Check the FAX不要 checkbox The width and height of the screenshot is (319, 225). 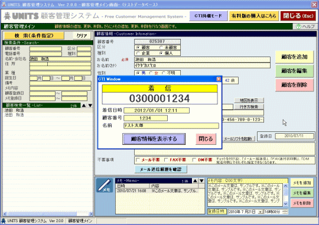tap(166, 160)
